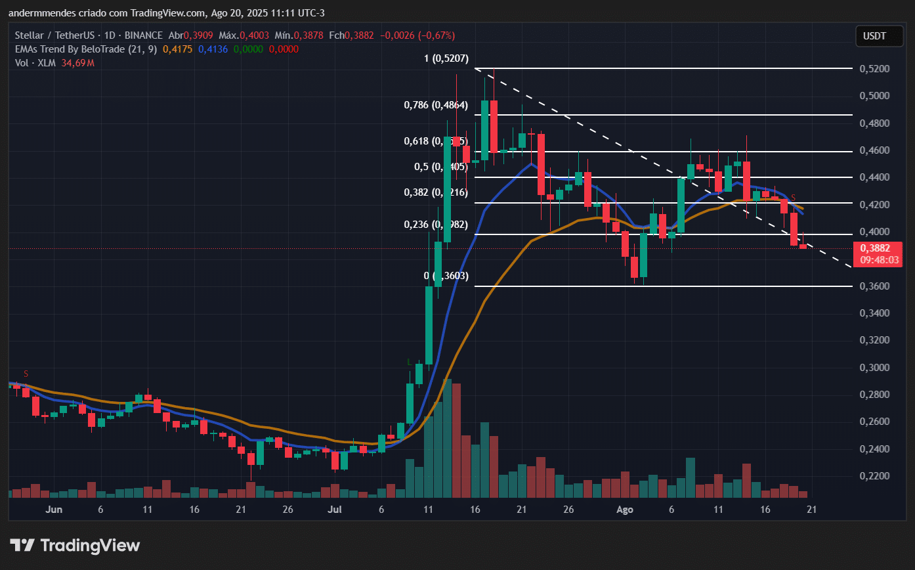Select the green L long signal marker

click(x=410, y=361)
